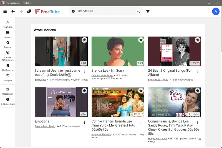Clear the search text with X icon

(x=73, y=11)
